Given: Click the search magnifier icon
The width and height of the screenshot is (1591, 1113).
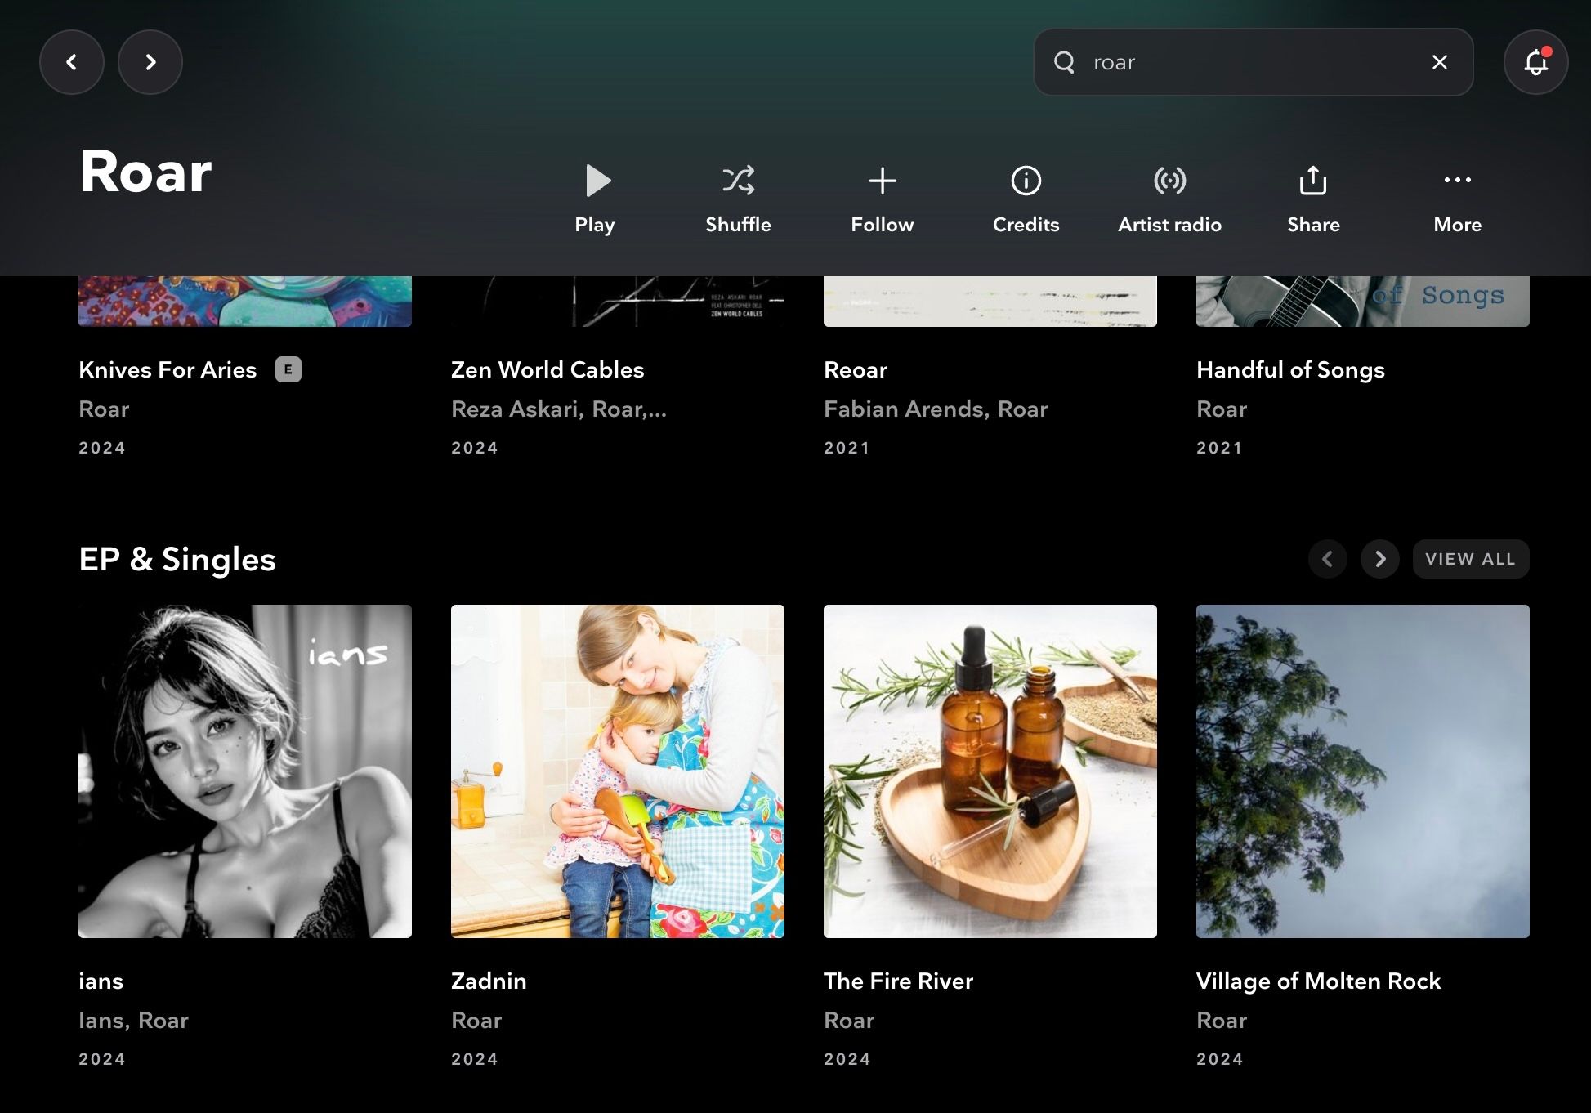Looking at the screenshot, I should 1064,62.
